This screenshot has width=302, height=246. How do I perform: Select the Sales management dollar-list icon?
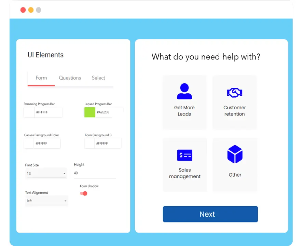[185, 155]
